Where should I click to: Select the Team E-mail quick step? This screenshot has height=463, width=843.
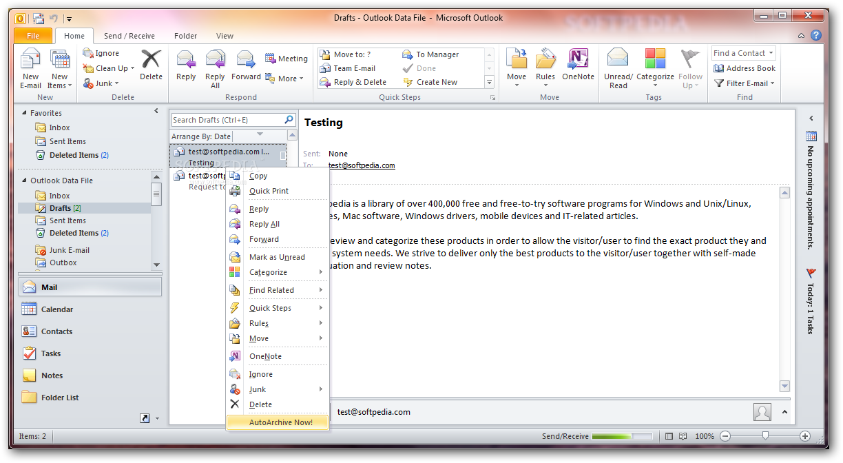pyautogui.click(x=348, y=68)
